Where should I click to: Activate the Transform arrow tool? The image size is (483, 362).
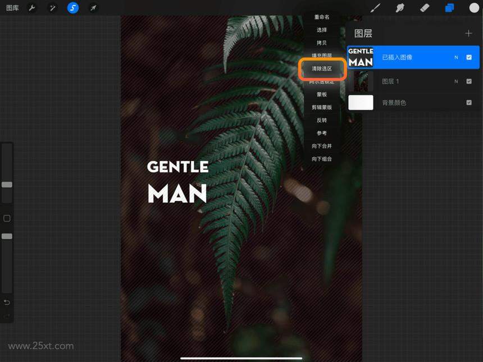[x=93, y=8]
